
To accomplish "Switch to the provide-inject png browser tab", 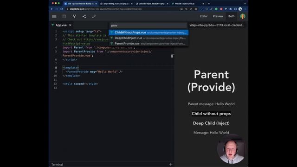I will click(x=152, y=4).
